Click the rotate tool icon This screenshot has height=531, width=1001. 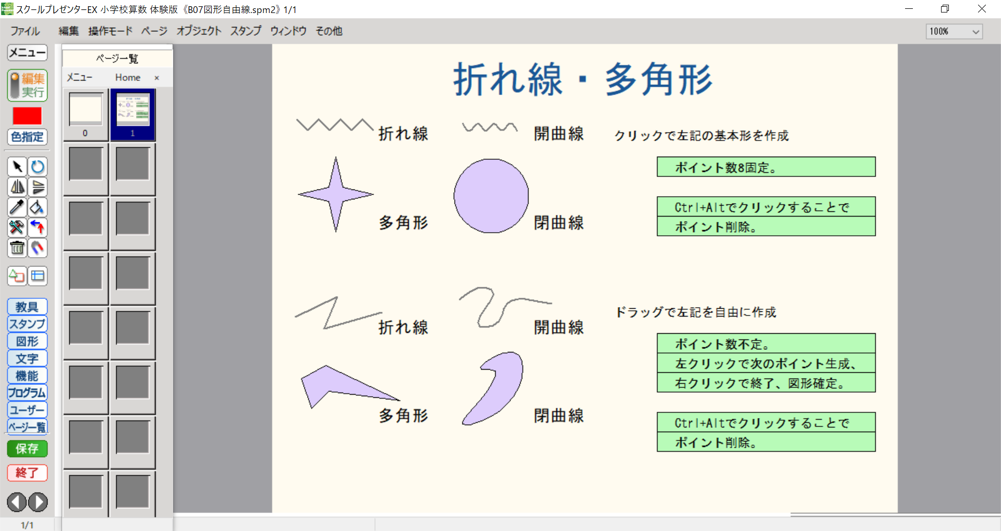tap(38, 167)
